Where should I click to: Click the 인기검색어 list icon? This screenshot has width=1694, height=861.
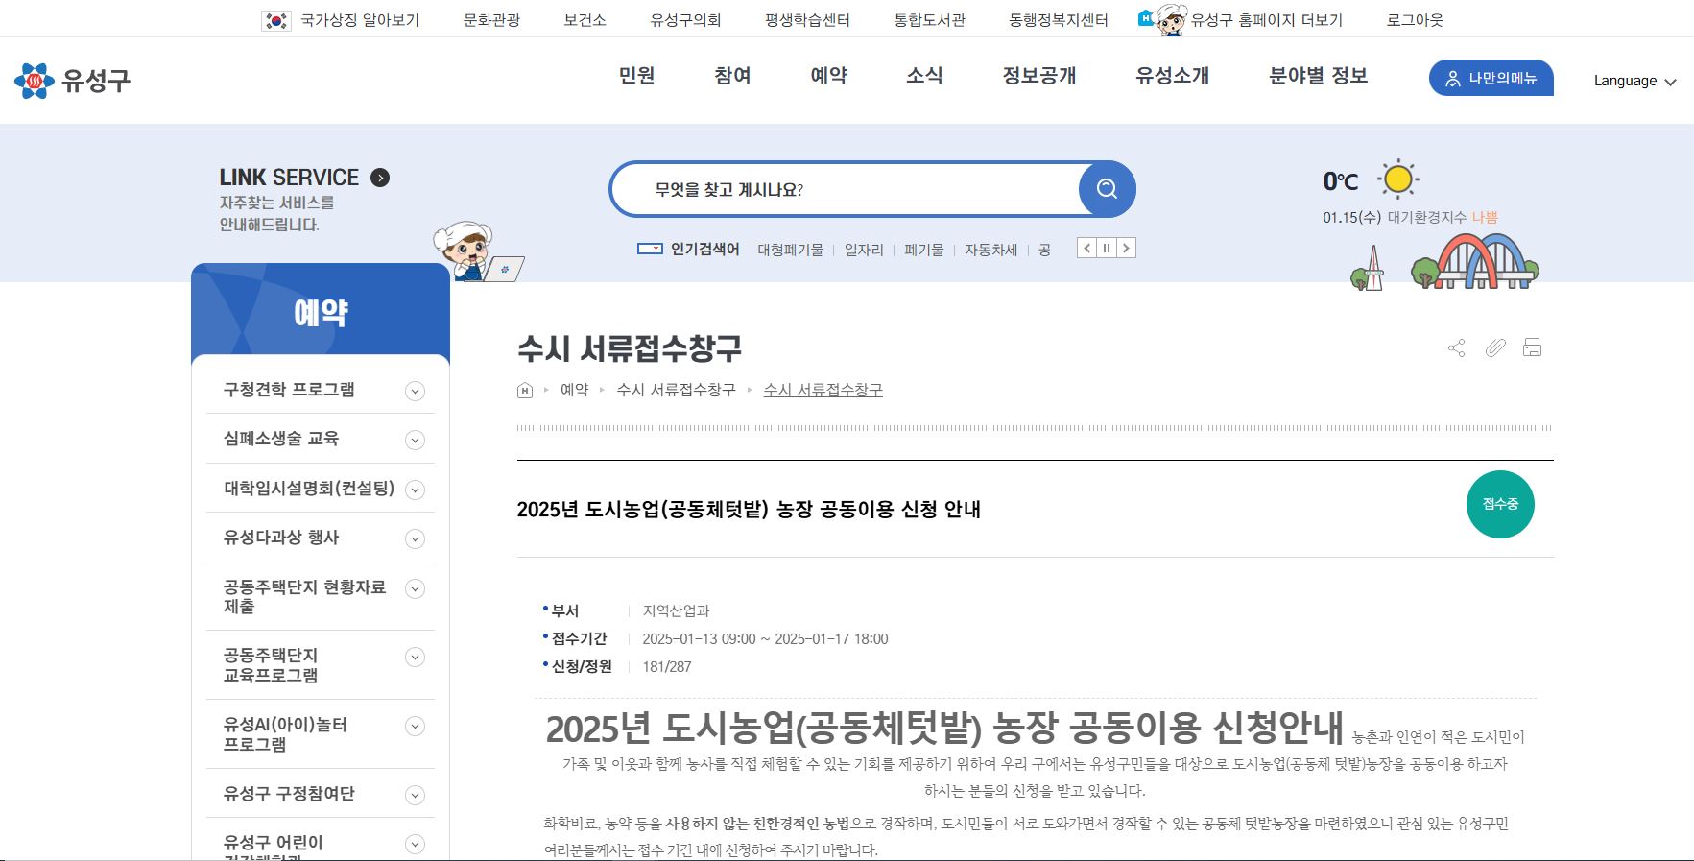(650, 249)
